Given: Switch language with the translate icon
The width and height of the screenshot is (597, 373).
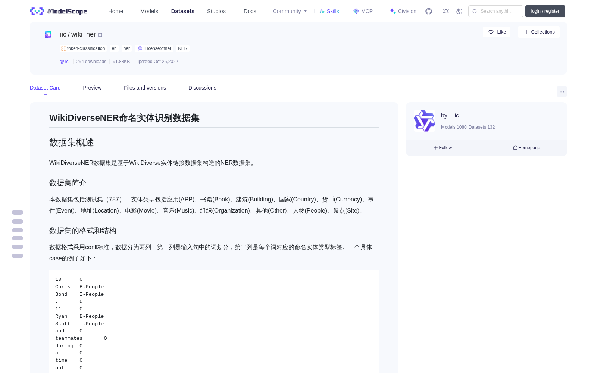Looking at the screenshot, I should [459, 11].
